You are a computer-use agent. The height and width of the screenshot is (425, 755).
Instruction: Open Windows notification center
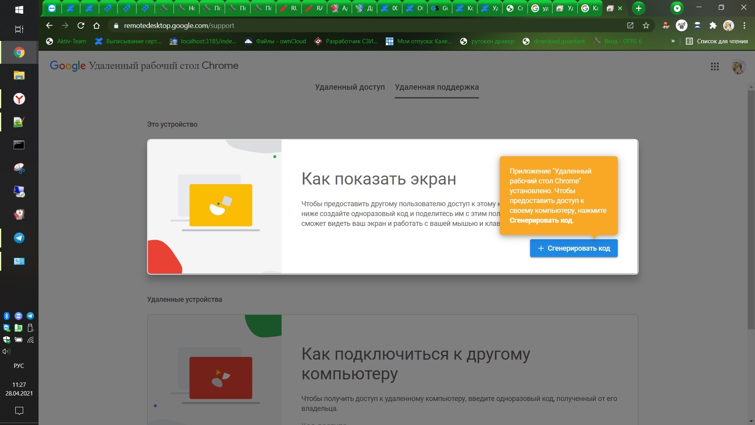tap(19, 411)
